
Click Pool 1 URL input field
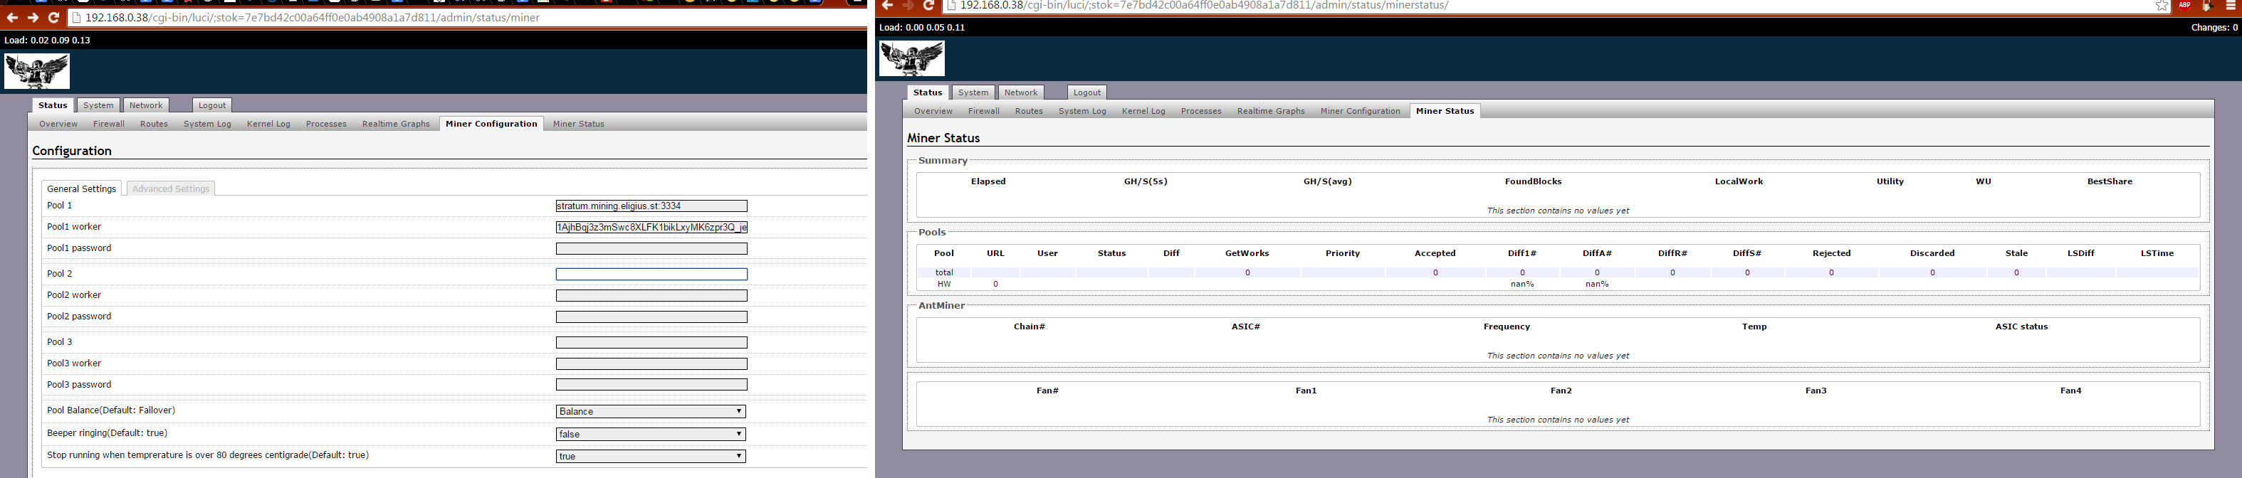[651, 206]
